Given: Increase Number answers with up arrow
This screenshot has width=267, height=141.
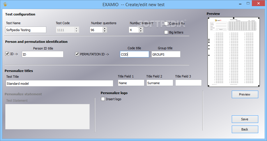Looking at the screenshot, I should click(x=141, y=29).
